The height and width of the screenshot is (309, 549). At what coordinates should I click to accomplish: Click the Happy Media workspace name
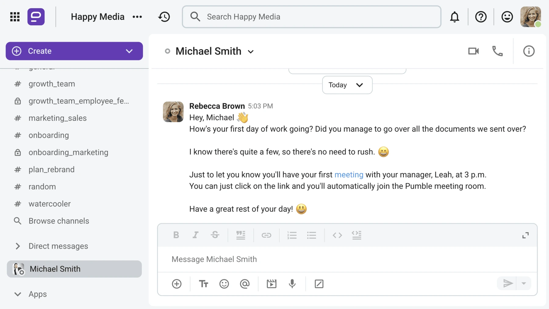(x=98, y=17)
